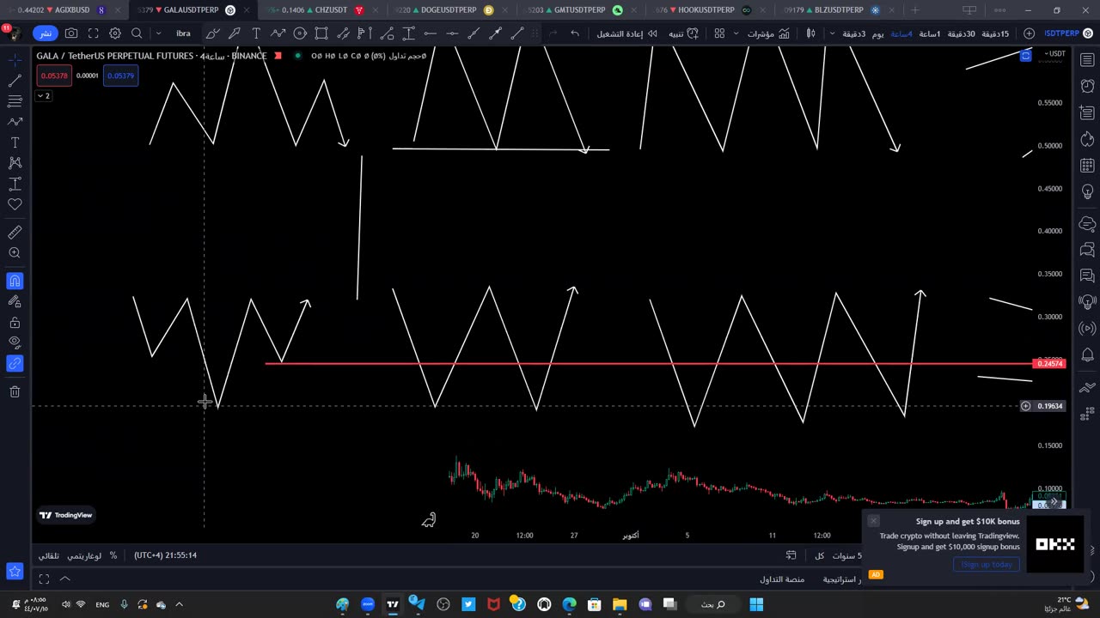This screenshot has width=1100, height=618.
Task: Switch to the DOGEUSDTPERP browser tab
Action: point(444,10)
